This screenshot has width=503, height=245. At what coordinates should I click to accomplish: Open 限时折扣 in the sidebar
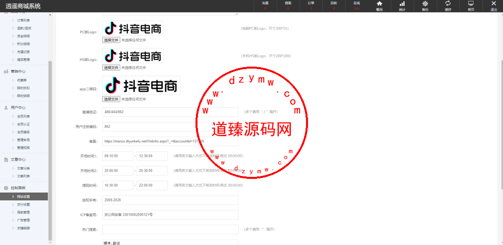click(24, 88)
